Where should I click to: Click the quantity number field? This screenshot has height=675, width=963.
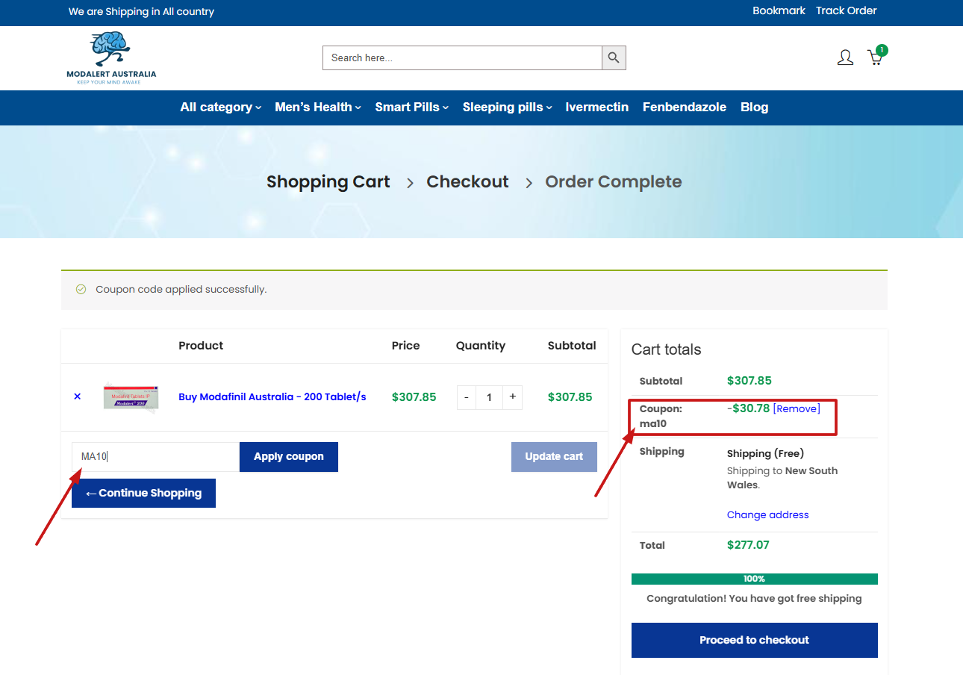(489, 397)
